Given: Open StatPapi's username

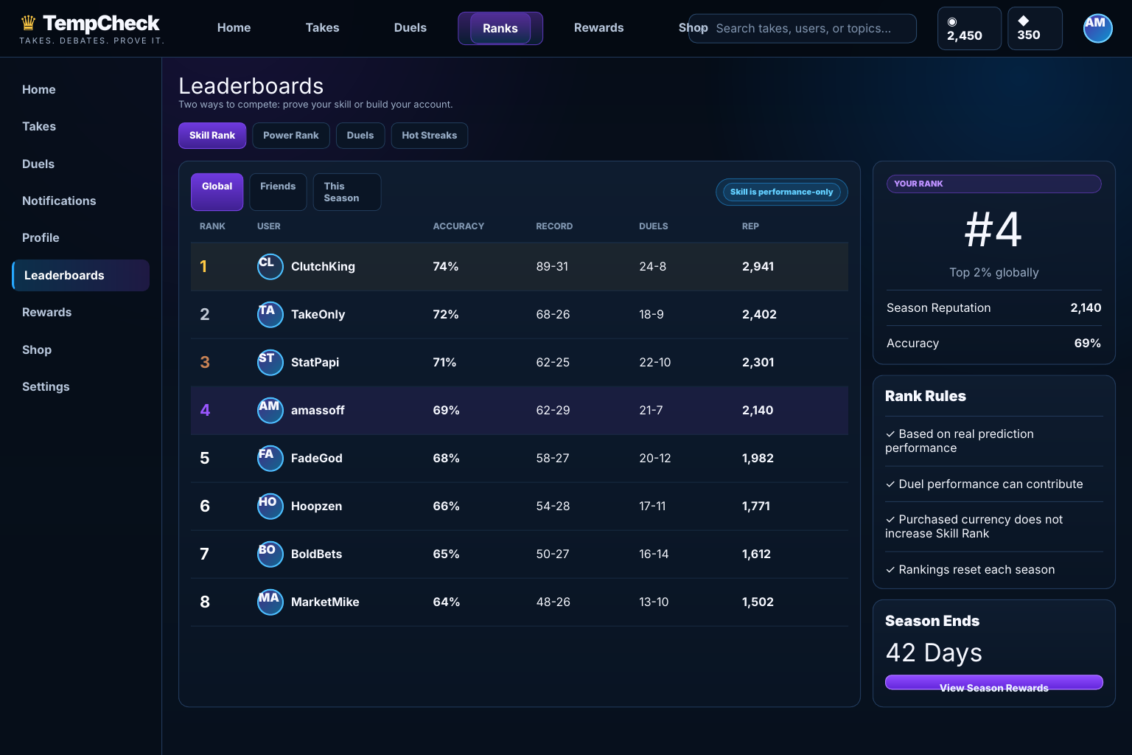Looking at the screenshot, I should coord(315,362).
